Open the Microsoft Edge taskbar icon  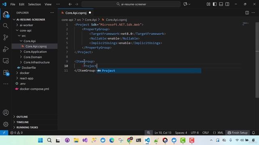(112, 140)
